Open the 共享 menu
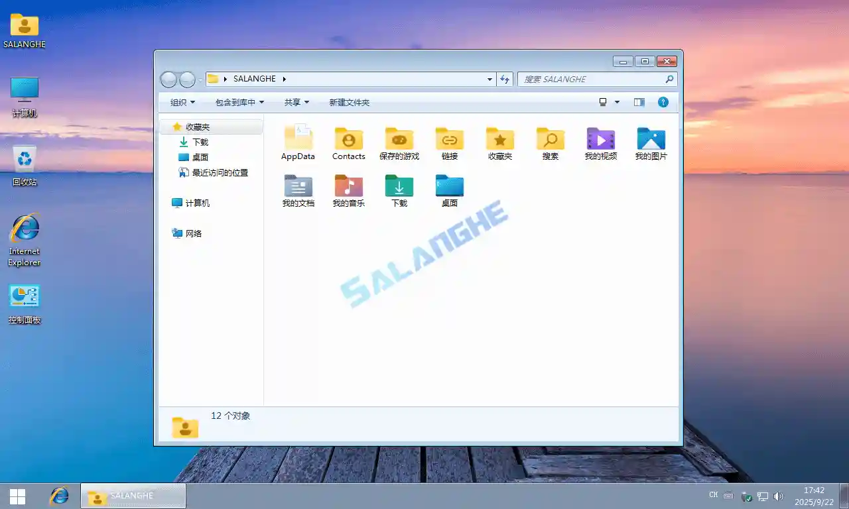849x509 pixels. click(x=296, y=102)
